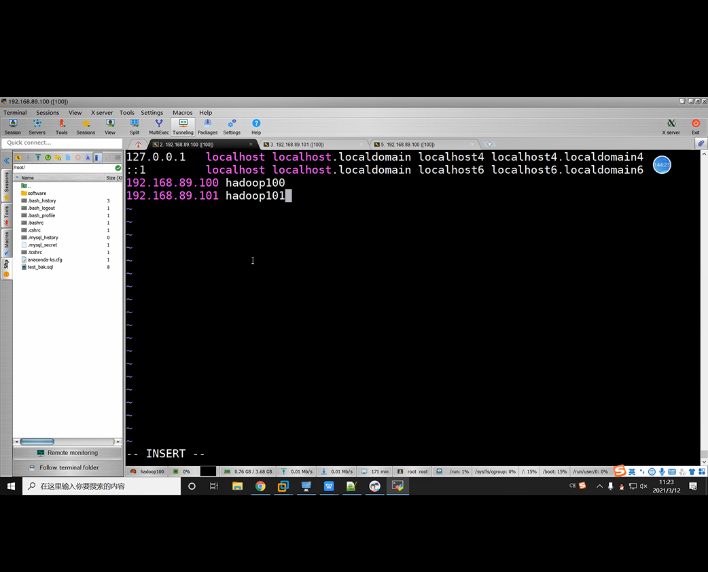Click the SFTP upload arrow icon
Image resolution: width=708 pixels, height=572 pixels.
pyautogui.click(x=38, y=158)
